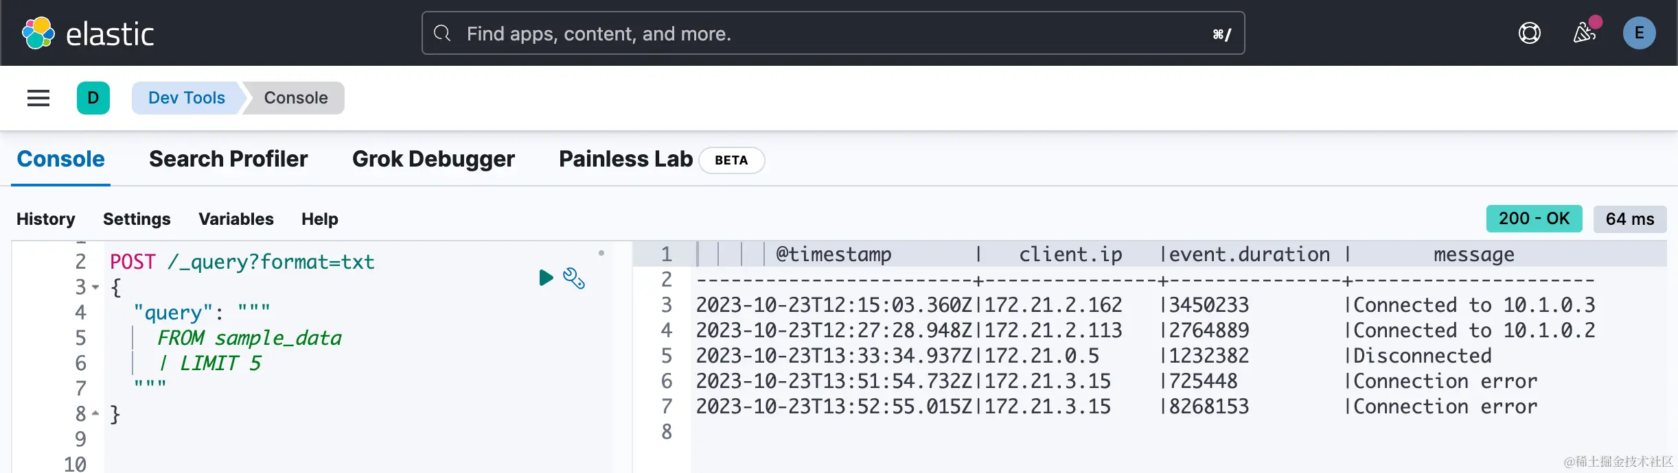This screenshot has height=473, width=1678.
Task: Open console Settings
Action: (x=137, y=219)
